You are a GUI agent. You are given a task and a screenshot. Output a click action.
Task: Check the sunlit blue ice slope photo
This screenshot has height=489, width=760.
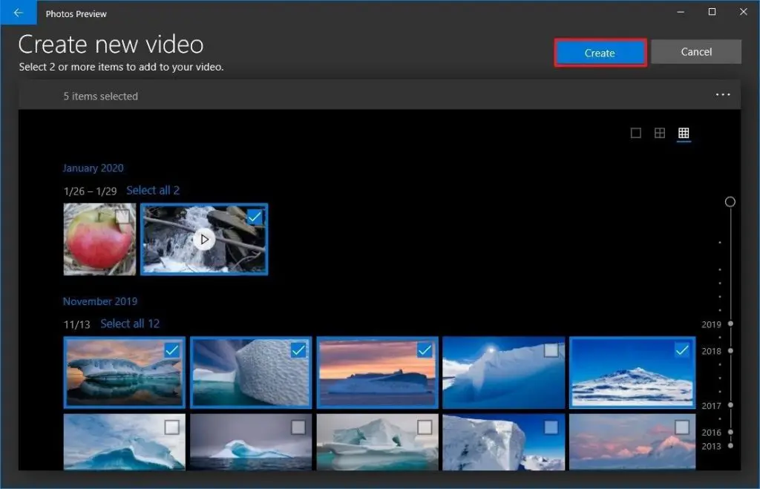[551, 350]
